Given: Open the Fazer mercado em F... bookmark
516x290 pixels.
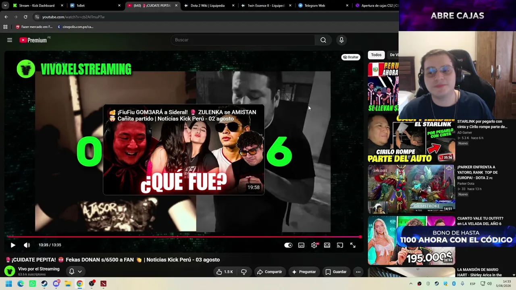Looking at the screenshot, I should pyautogui.click(x=34, y=27).
